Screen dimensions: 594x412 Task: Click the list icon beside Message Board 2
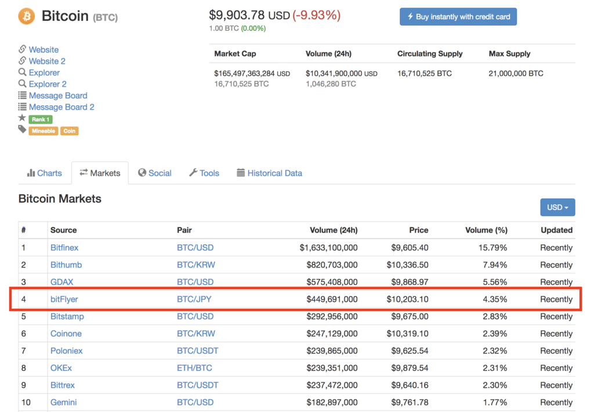click(23, 107)
